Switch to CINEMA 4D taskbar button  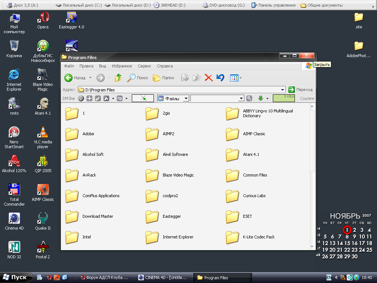163,277
